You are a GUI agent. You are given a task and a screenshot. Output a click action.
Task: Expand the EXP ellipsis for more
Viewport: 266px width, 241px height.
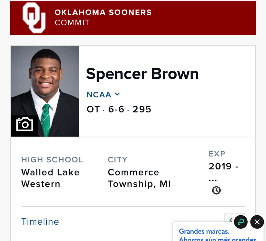click(213, 179)
